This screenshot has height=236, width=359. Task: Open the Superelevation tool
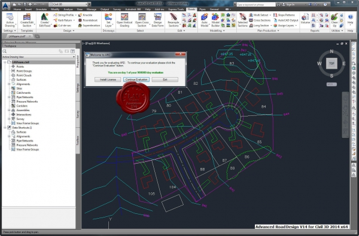89,26
